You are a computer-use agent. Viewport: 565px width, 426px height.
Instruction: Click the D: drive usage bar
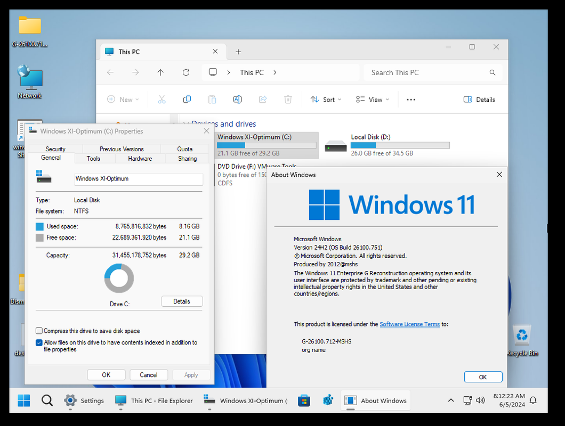pos(400,145)
